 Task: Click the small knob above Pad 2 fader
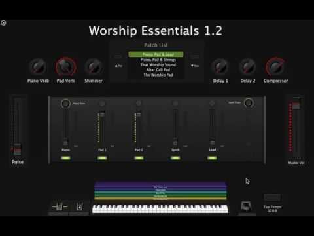tap(139, 103)
